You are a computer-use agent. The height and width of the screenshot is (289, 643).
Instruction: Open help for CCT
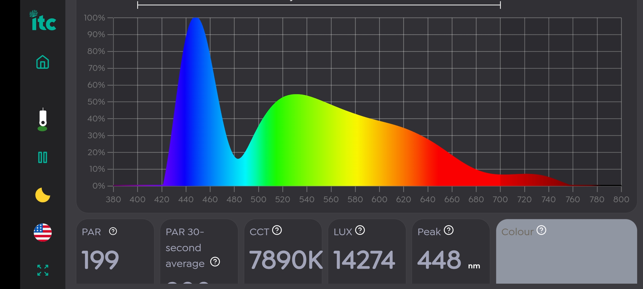pos(277,230)
